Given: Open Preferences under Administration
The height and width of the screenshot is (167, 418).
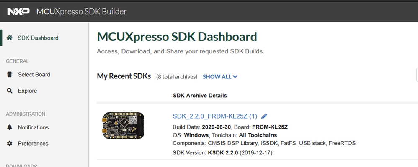Looking at the screenshot, I should tap(33, 144).
